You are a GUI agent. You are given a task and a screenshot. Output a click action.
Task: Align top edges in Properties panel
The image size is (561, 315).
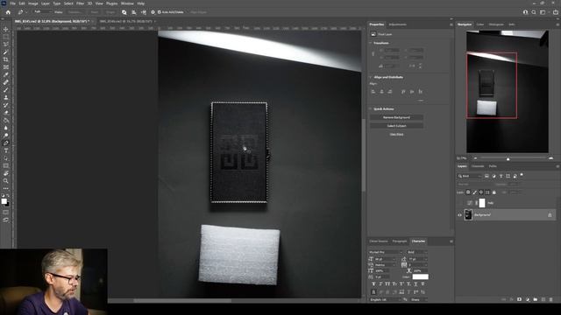[x=403, y=91]
